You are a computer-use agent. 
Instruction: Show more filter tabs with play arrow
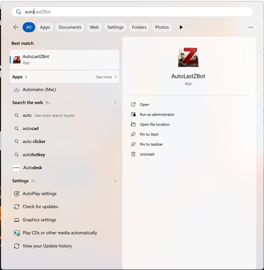[x=181, y=27]
